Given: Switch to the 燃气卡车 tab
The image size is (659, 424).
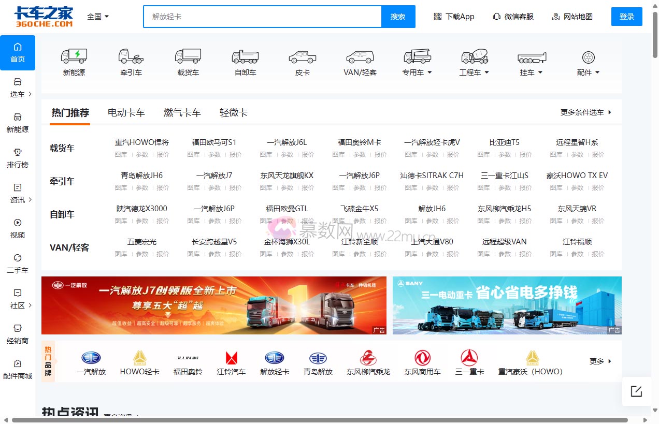Looking at the screenshot, I should tap(182, 113).
